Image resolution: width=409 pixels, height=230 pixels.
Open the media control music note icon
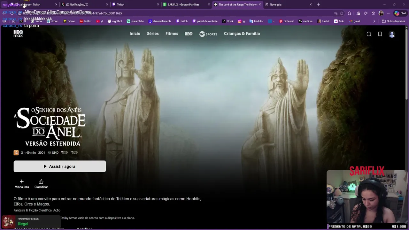click(358, 13)
